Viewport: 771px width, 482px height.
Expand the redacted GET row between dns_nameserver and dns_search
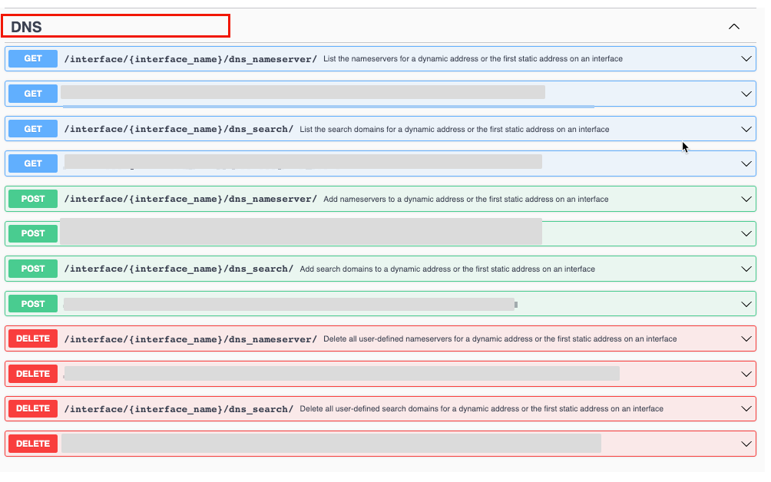click(x=746, y=94)
